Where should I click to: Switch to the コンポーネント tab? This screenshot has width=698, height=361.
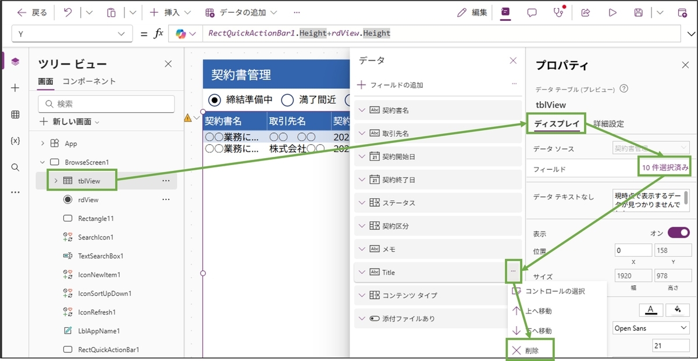(x=89, y=81)
